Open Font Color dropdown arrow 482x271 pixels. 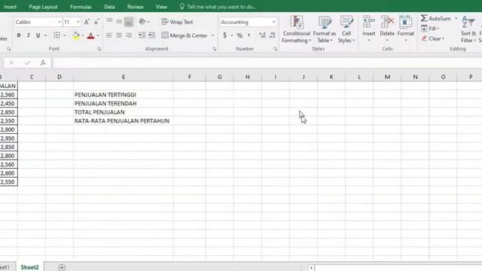pos(98,35)
